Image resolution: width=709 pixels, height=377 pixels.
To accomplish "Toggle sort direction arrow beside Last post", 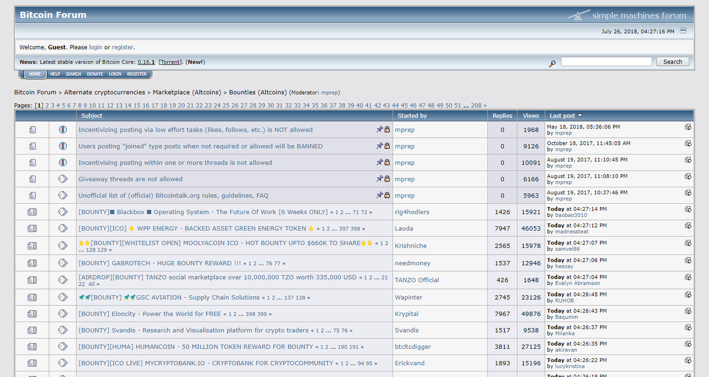I will point(580,115).
